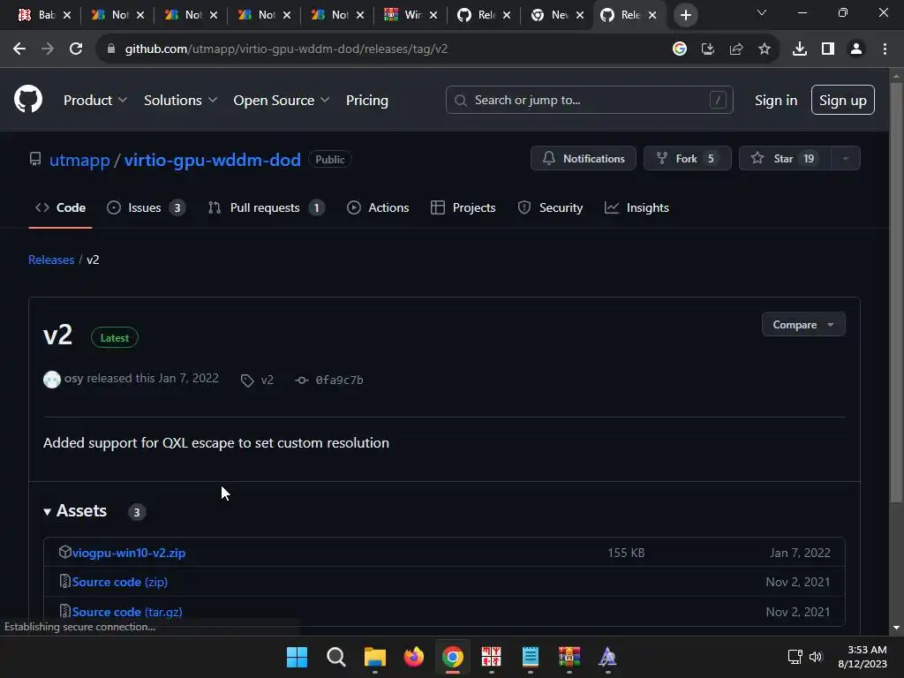Open the Product menu dropdown
904x678 pixels.
click(95, 100)
